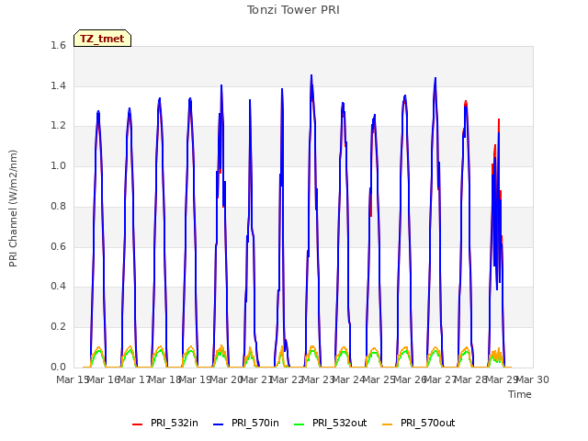Viewport: 588px width, 441px height.
Task: Click the red PRI_532in legend swatch
Action: (x=138, y=424)
